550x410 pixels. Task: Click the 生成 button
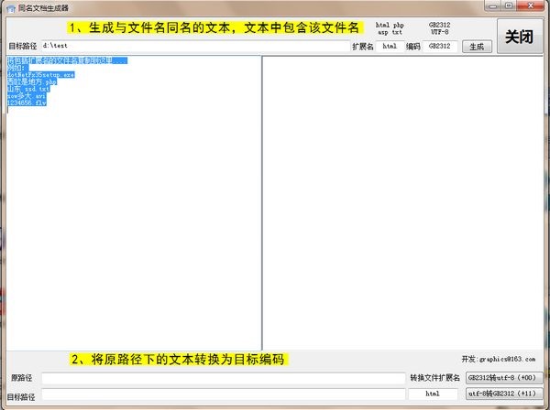(x=477, y=47)
